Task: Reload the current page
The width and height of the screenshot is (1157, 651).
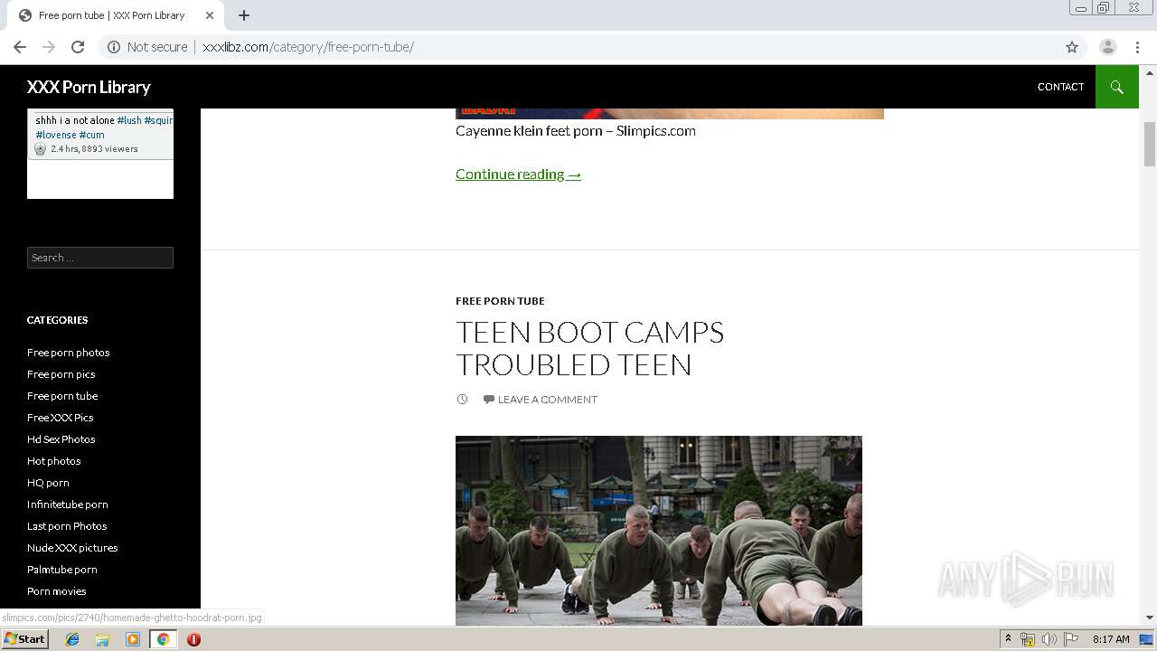Action: (x=78, y=47)
